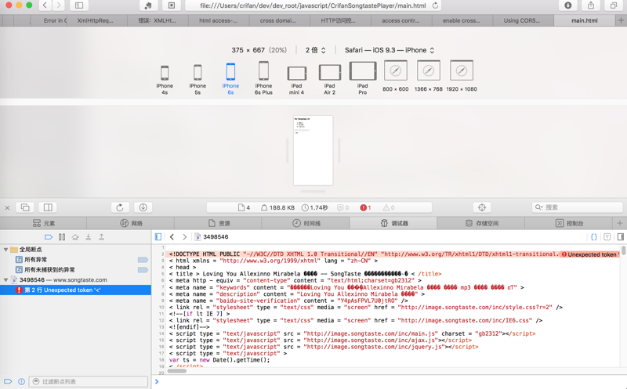Select the 所有异常 row
The height and width of the screenshot is (389, 627).
[x=75, y=260]
